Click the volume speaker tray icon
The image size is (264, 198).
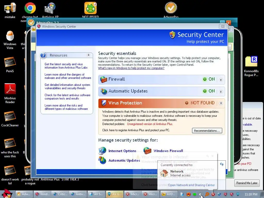[200, 194]
